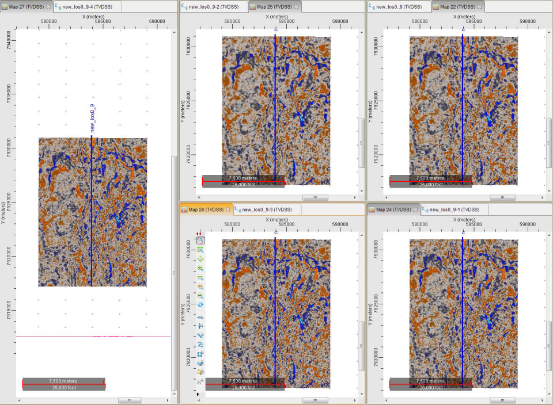Viewport: 553px width, 405px height.
Task: Click the vertical scrollbar thumb in Map 22
Action: coord(549,143)
